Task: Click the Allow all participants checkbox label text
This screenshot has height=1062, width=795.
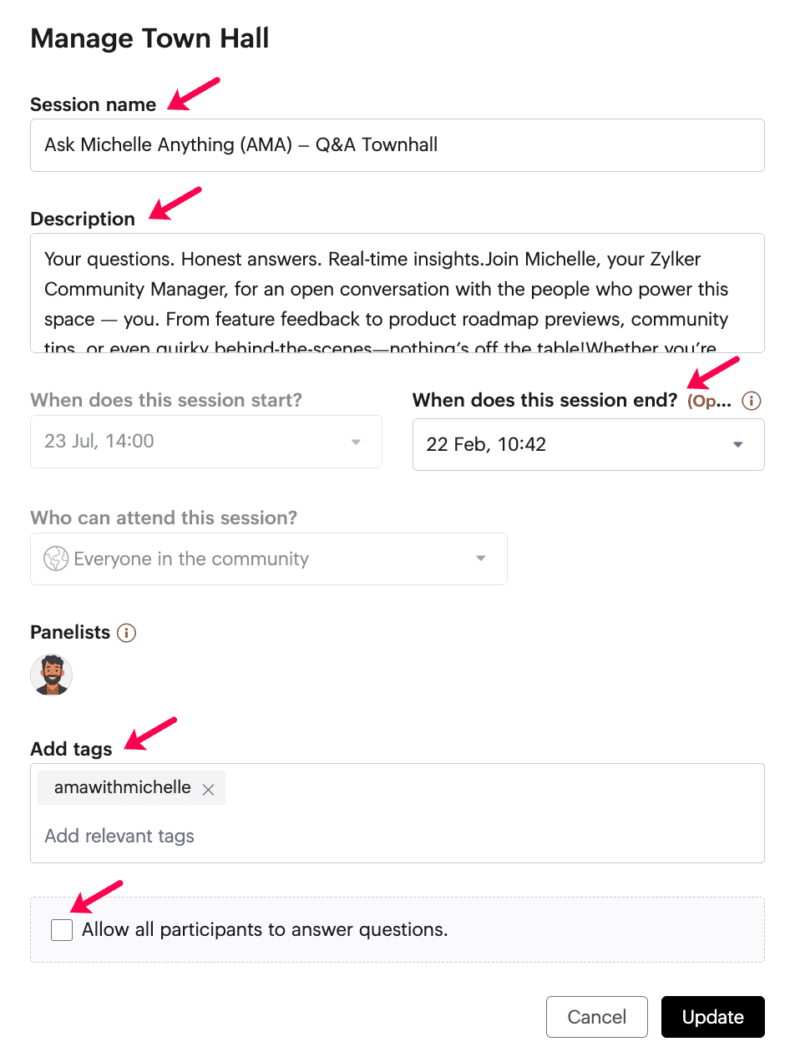Action: tap(265, 929)
